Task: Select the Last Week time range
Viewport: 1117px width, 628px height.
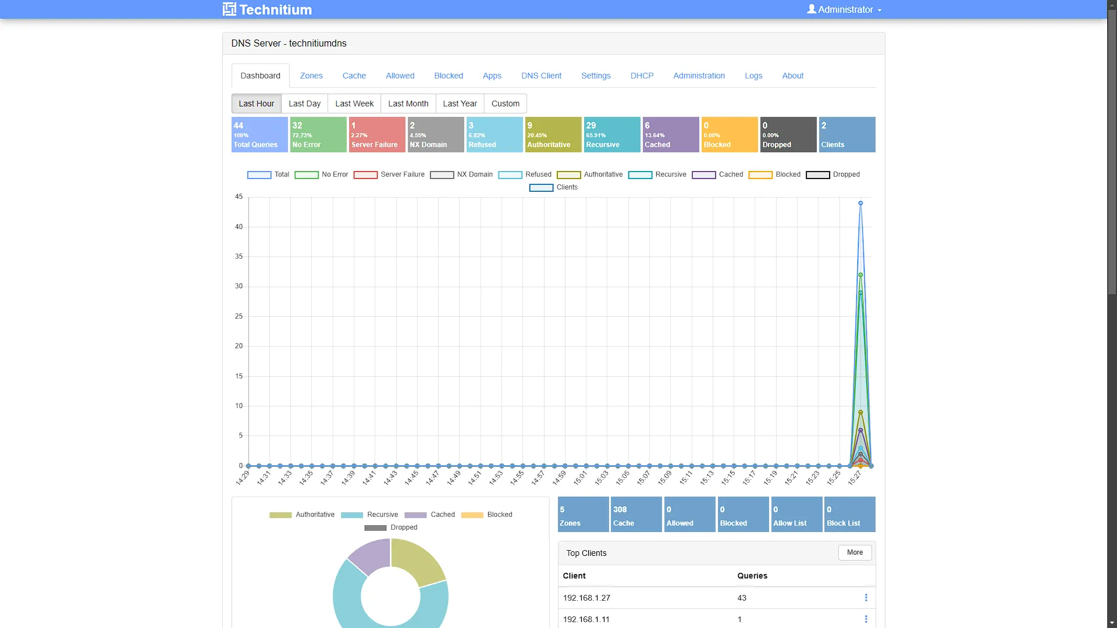Action: [x=354, y=104]
